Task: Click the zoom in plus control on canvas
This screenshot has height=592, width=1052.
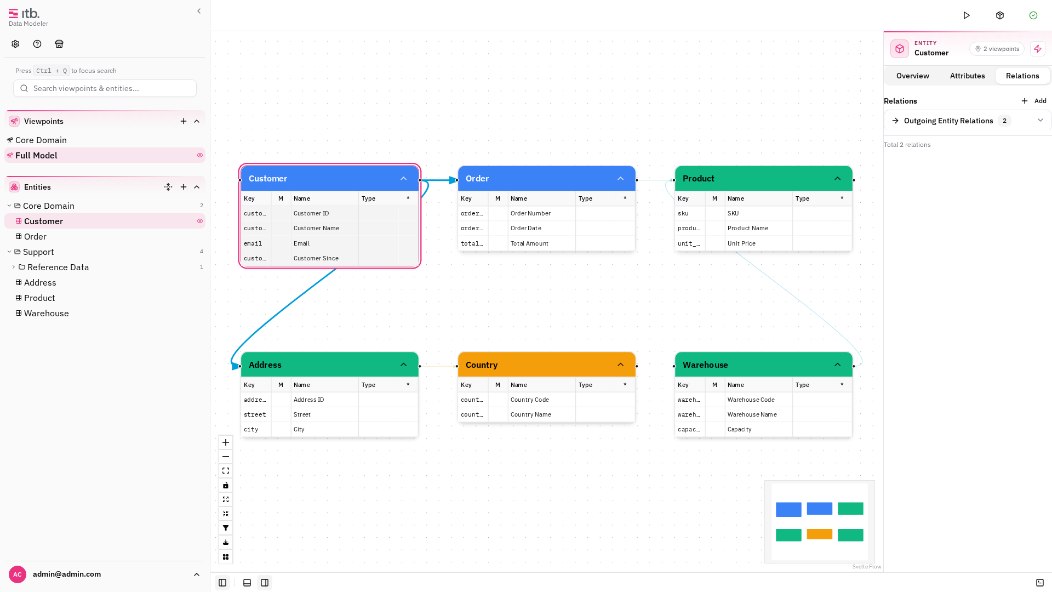Action: coord(226,442)
